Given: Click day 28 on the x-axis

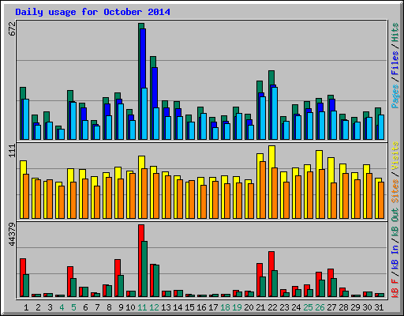Looking at the screenshot, I should 343,307.
